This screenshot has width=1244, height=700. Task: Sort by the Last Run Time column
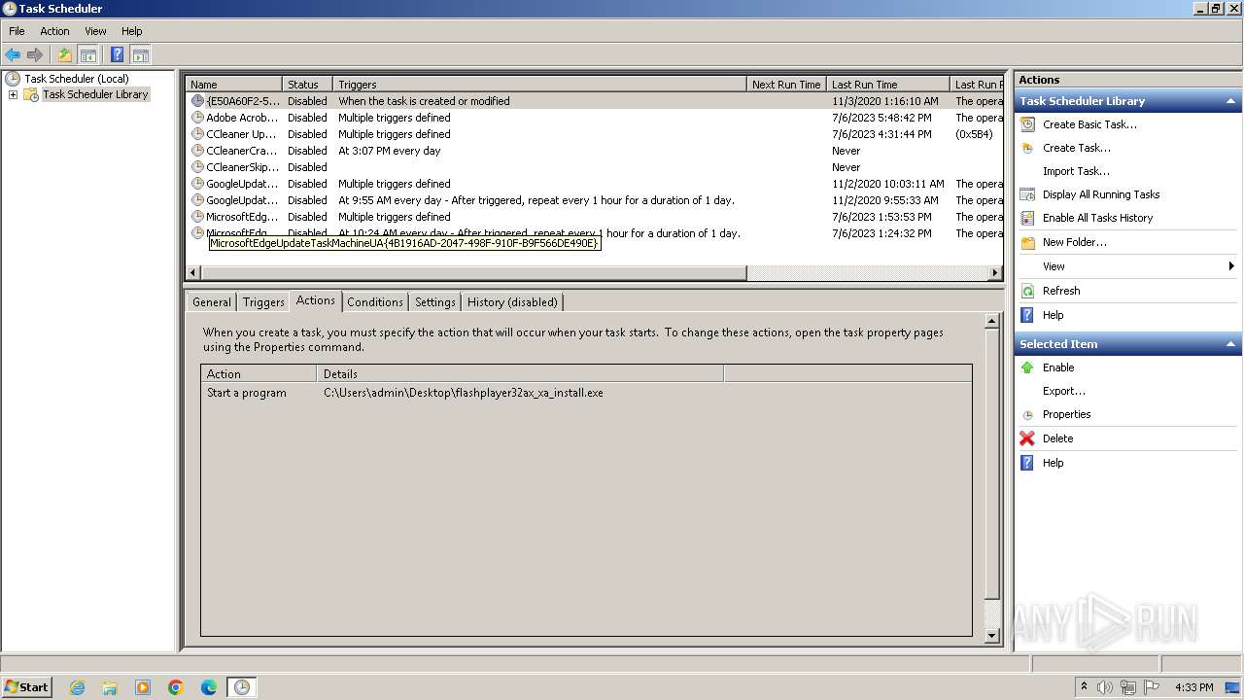click(x=887, y=85)
